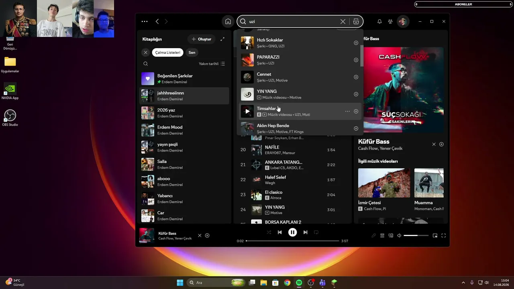
Task: Open the Yakın tarihli sort menu
Action: coord(212,64)
